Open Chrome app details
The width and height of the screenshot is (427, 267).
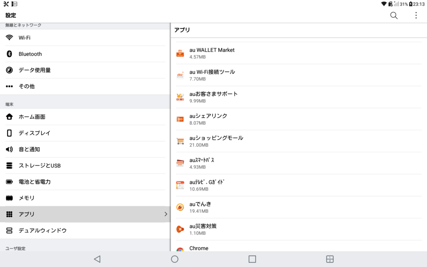click(x=299, y=246)
